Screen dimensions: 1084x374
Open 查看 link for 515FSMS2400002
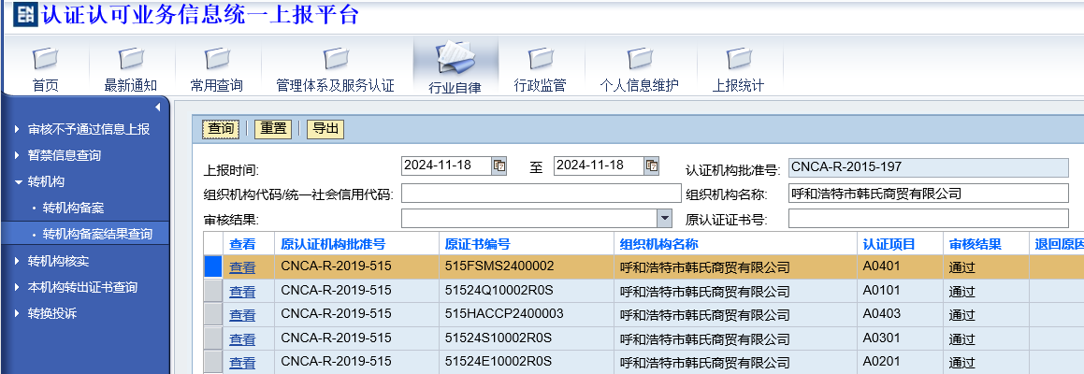[242, 267]
